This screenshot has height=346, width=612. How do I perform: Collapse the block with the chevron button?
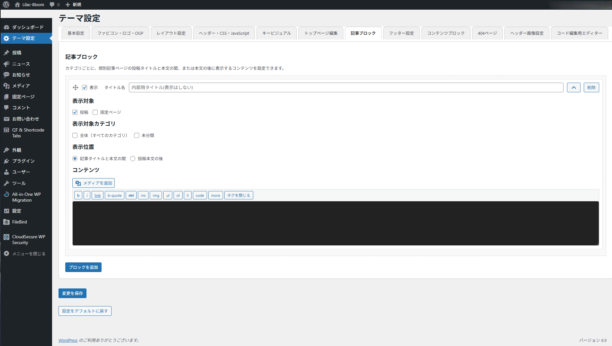click(573, 87)
